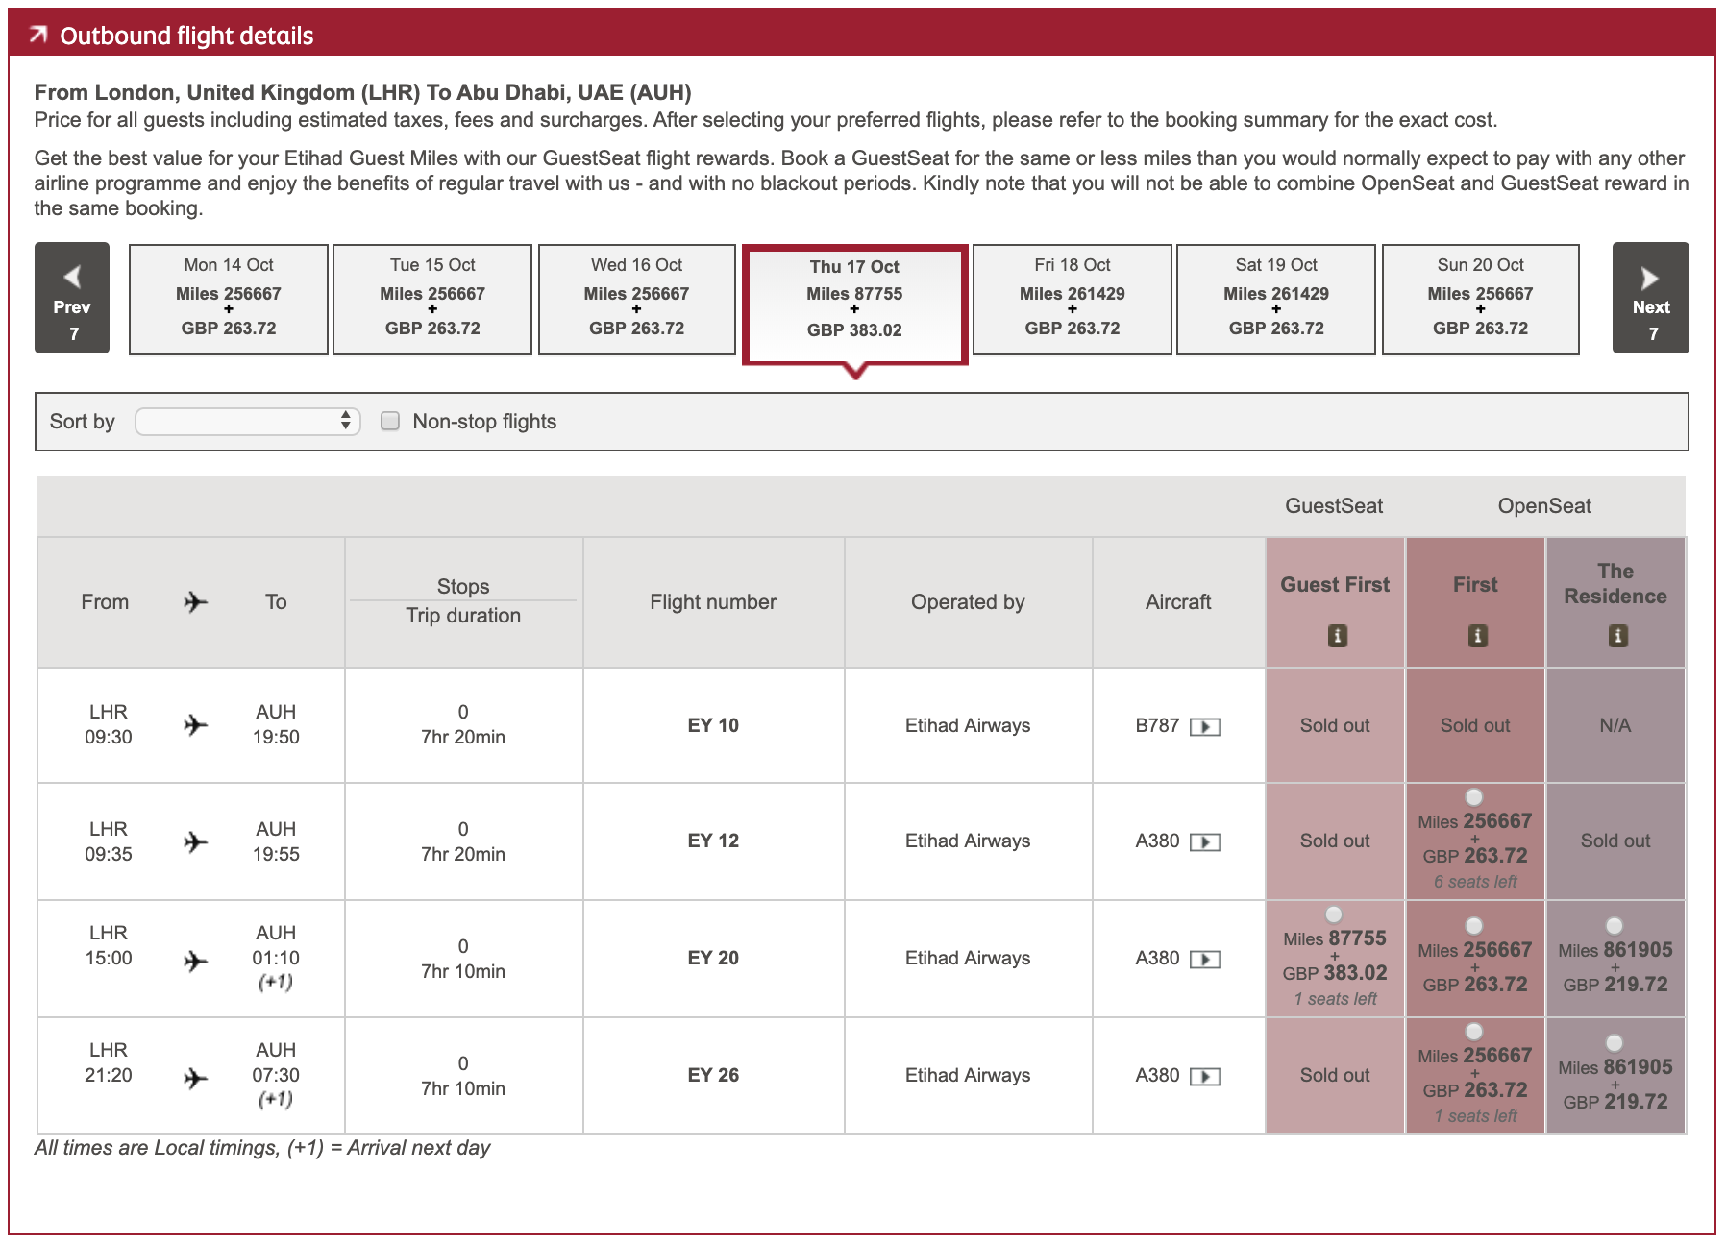The width and height of the screenshot is (1726, 1243).
Task: Open A380 aircraft details for EY 26
Action: [1204, 1077]
